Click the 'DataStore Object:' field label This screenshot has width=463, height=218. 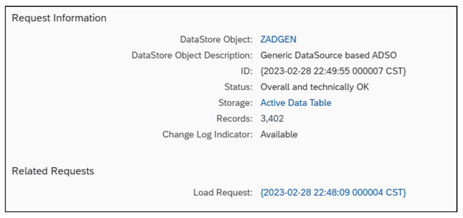tap(216, 39)
